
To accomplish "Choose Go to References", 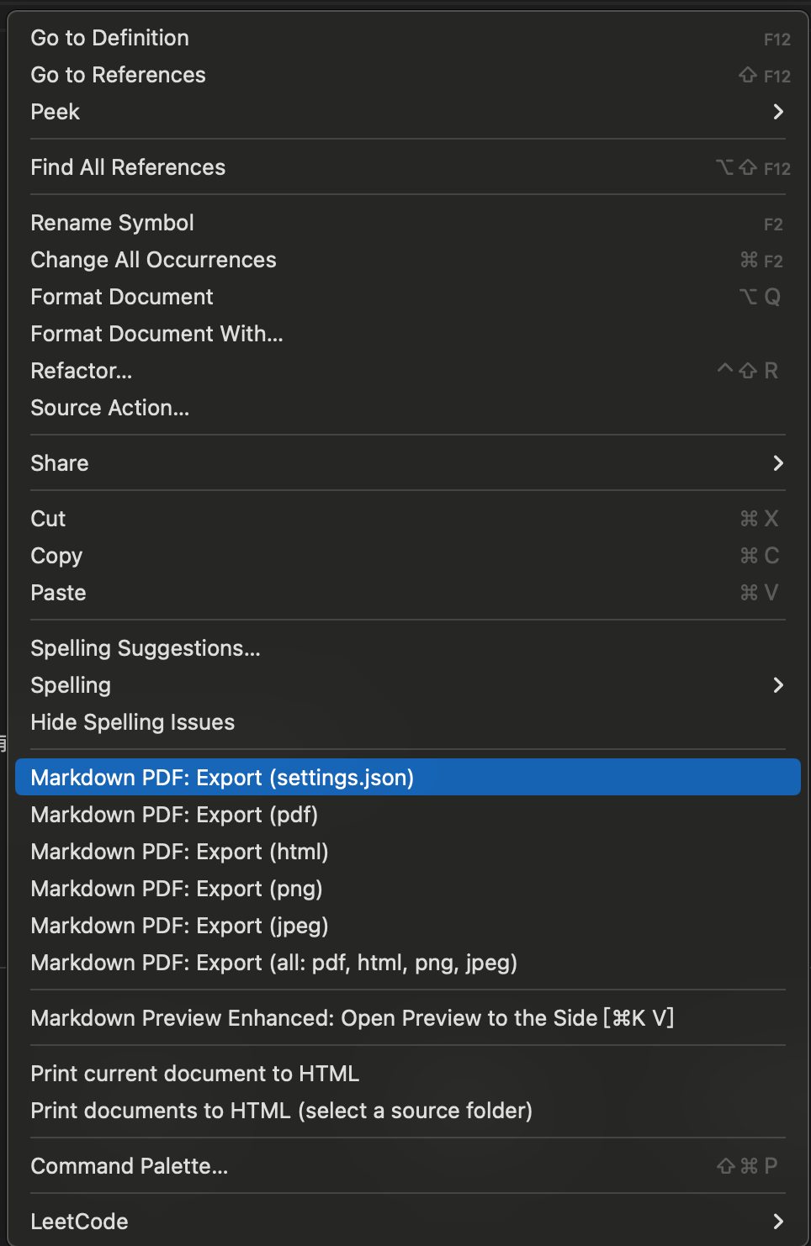I will [x=118, y=75].
